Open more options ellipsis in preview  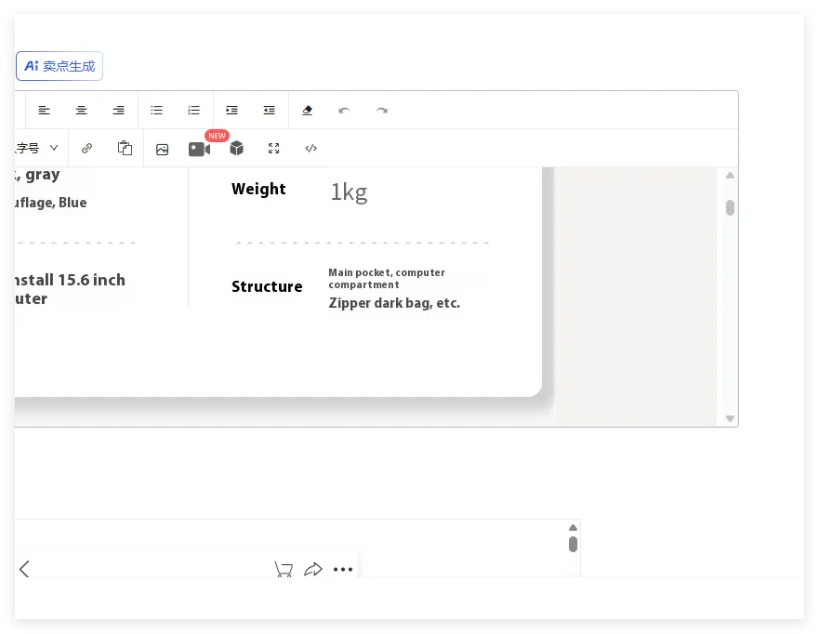(x=343, y=569)
